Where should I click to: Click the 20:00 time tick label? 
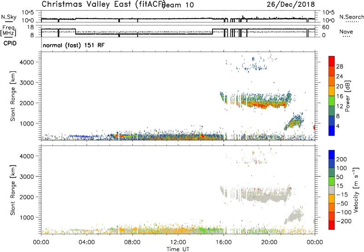tap(269, 242)
